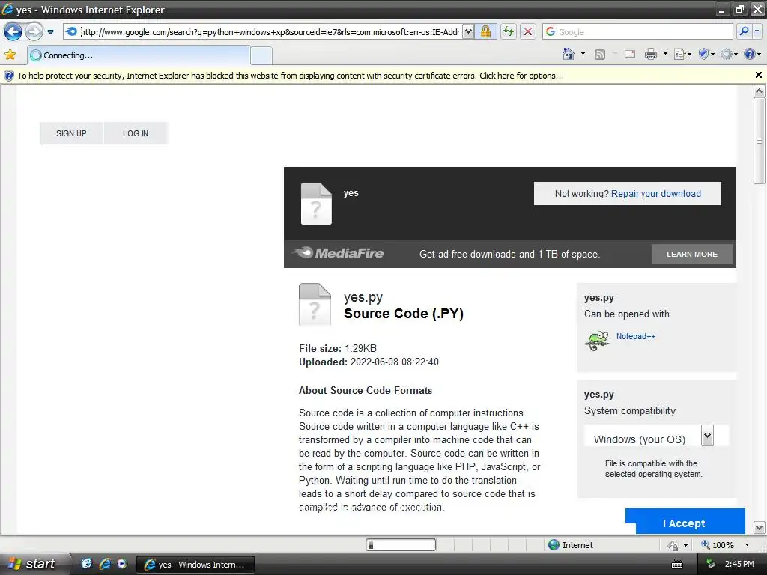
Task: Click the yes.py filename heading
Action: (x=363, y=297)
